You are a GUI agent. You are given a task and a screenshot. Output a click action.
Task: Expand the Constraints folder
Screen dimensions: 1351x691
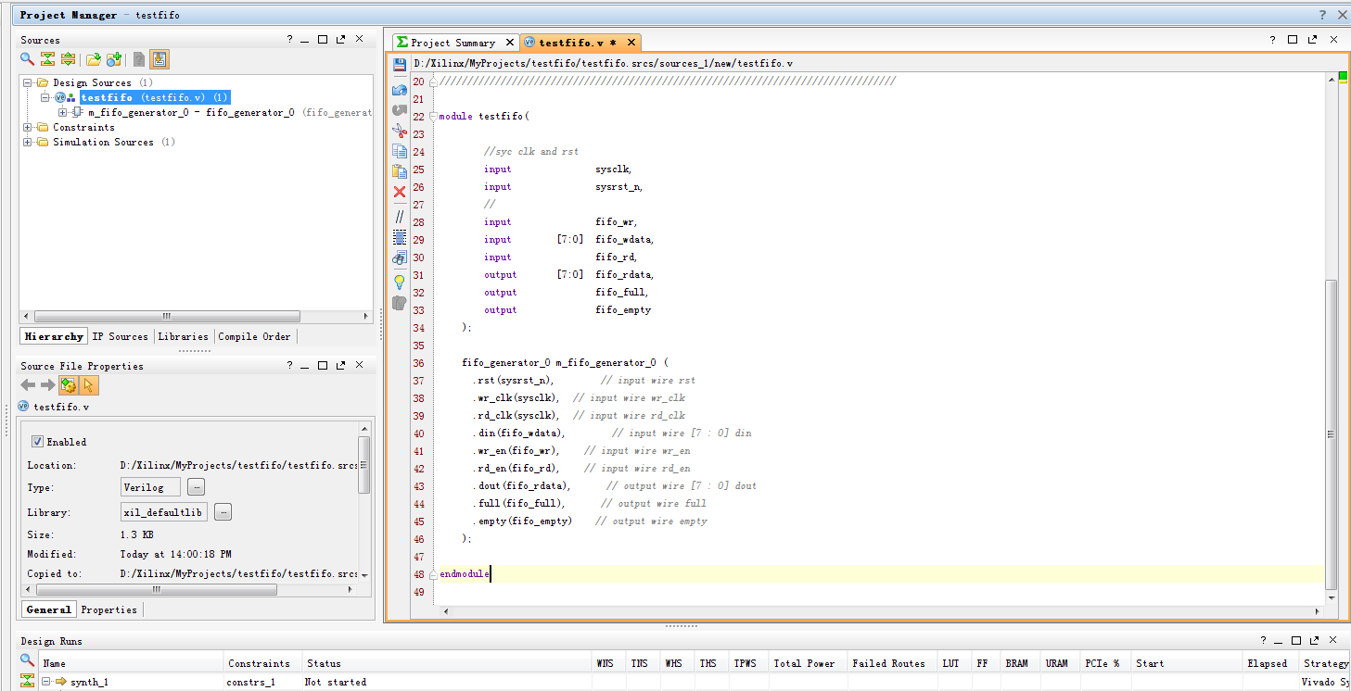click(x=29, y=127)
